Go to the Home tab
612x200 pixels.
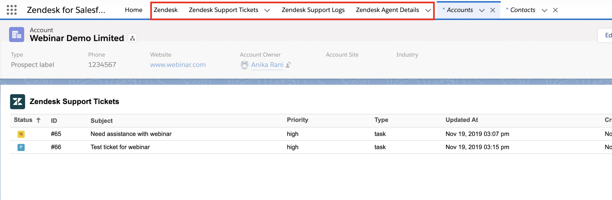click(x=133, y=10)
